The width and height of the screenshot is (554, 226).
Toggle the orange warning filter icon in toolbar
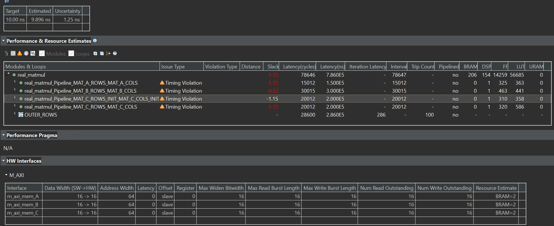[20, 53]
